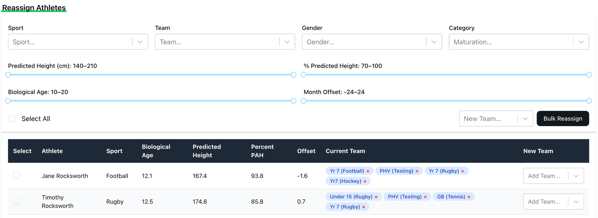Remove Yr 7 (Rugby) tag from Jane's row
598x218 pixels.
(x=463, y=171)
